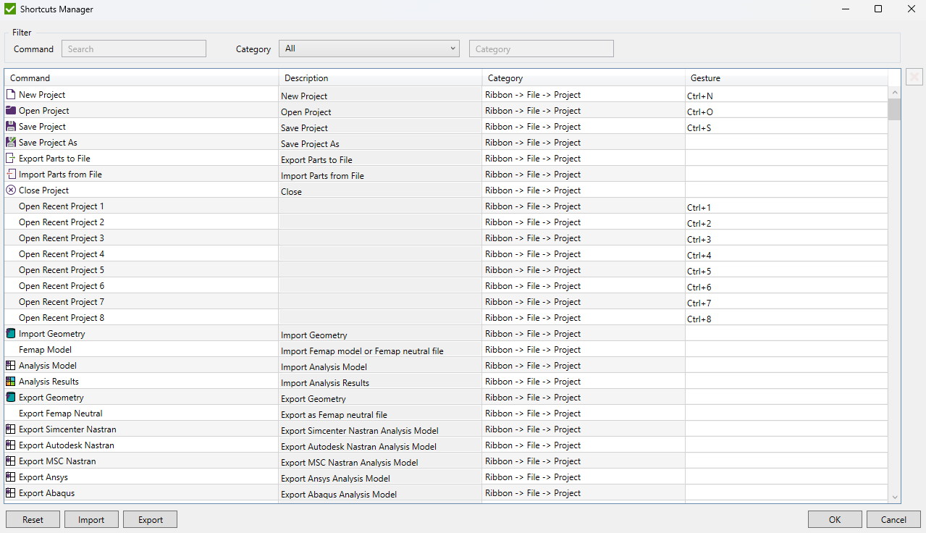Screen dimensions: 926x533
Task: Click the Analysis Results colored grid icon
Action: point(11,382)
